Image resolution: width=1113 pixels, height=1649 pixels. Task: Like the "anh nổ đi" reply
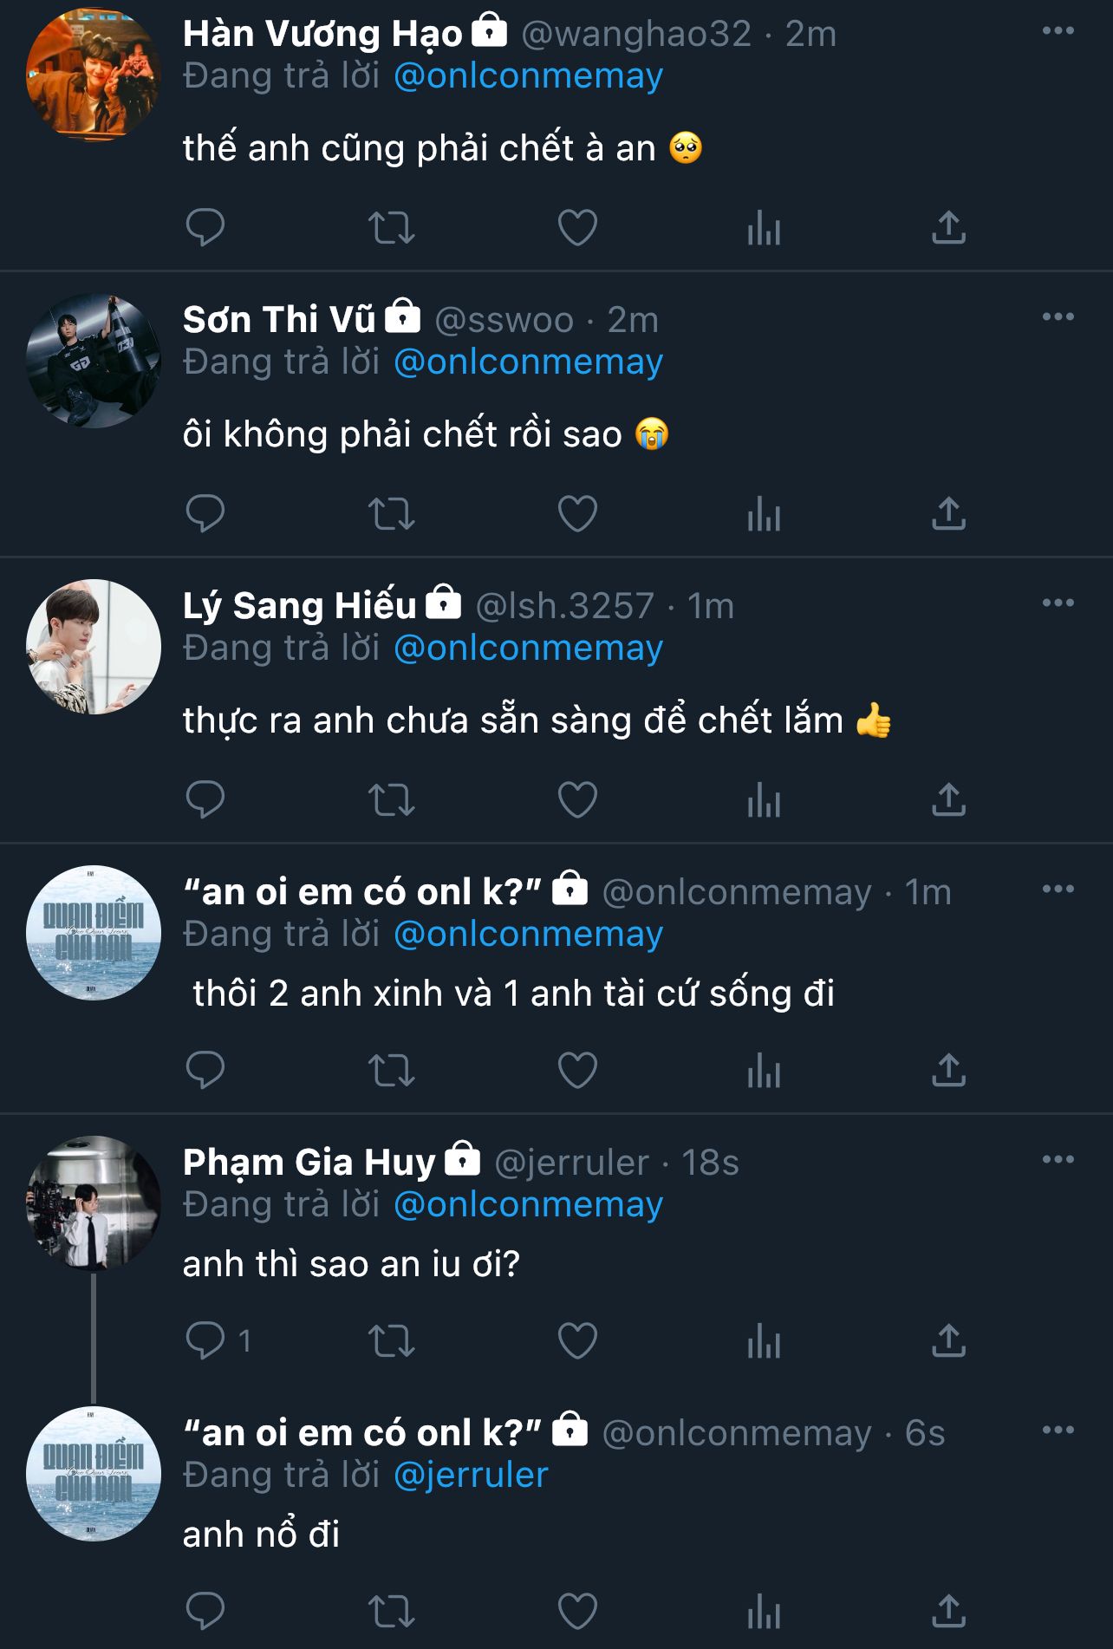coord(577,1611)
